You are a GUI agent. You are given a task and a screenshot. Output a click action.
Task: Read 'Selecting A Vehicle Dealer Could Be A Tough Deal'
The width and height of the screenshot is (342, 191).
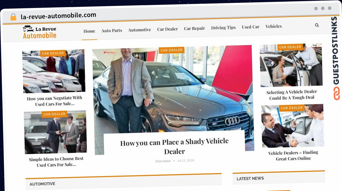(292, 95)
